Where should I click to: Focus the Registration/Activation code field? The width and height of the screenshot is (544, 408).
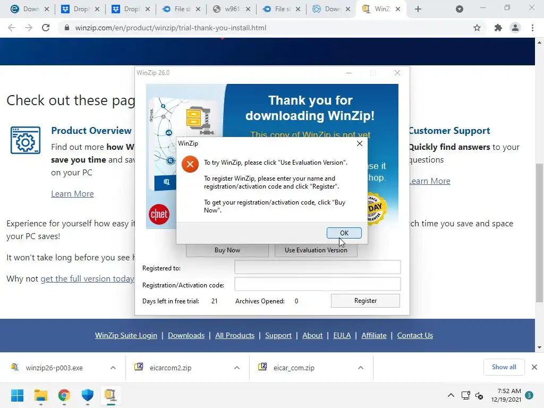coord(318,284)
